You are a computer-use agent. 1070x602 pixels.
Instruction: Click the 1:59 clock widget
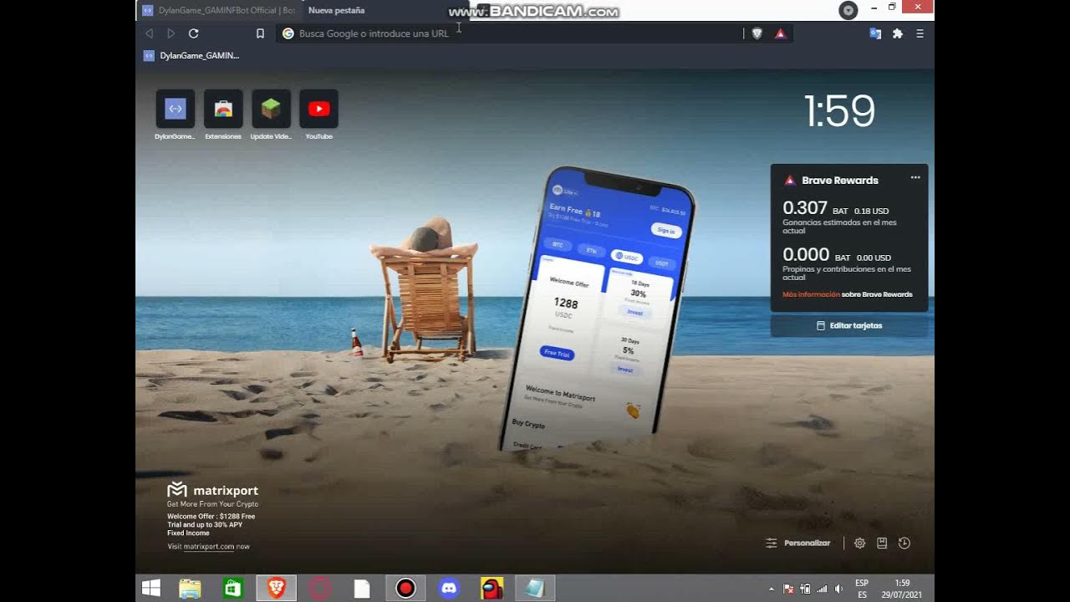tap(839, 111)
